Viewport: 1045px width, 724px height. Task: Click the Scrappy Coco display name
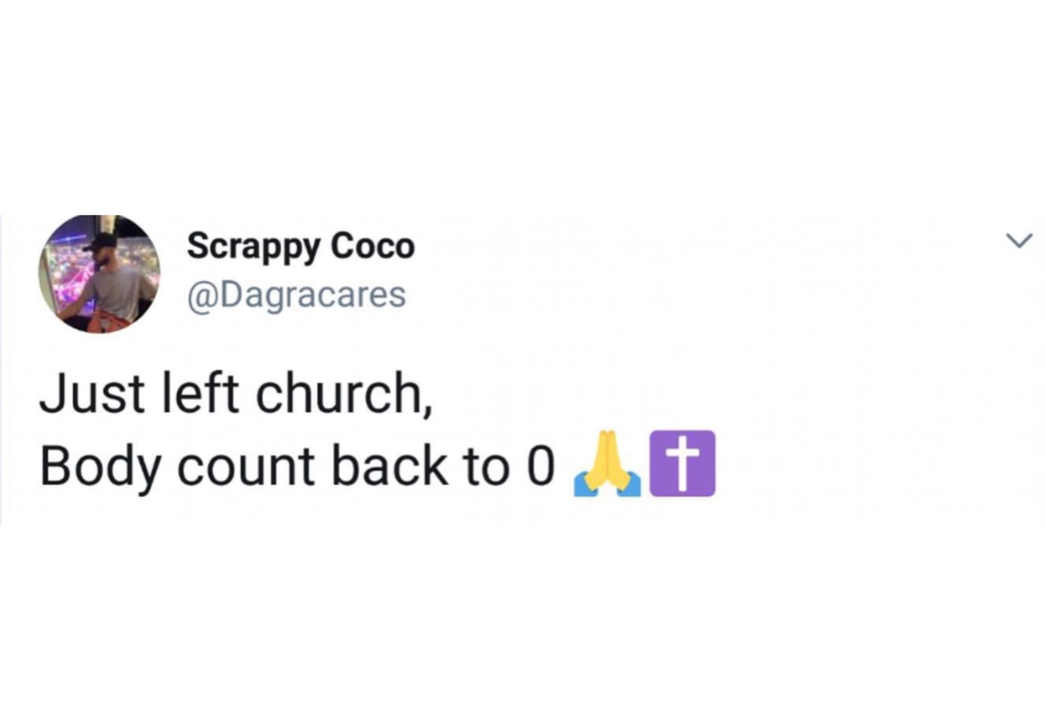(301, 247)
